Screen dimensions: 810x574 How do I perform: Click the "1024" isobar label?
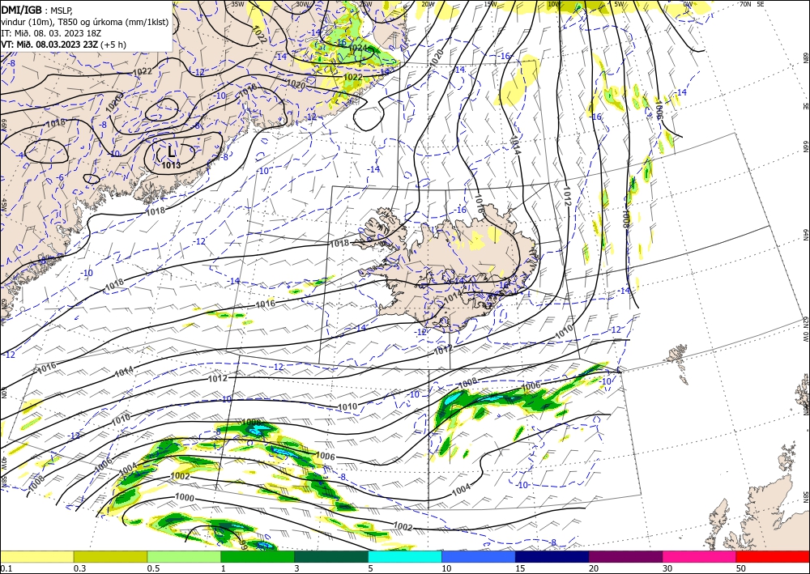358,48
